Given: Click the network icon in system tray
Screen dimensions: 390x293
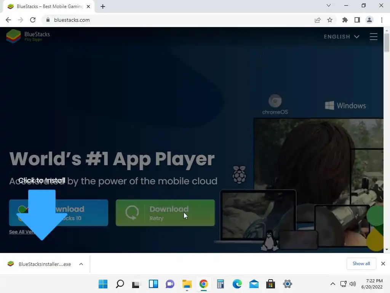Looking at the screenshot, I should pyautogui.click(x=344, y=284).
